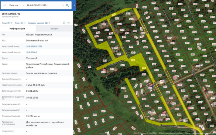The image size is (216, 135).
Task: Select parcel 7426 on the map
Action: 96,101
